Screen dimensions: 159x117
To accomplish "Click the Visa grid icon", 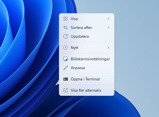I will (x=66, y=19).
